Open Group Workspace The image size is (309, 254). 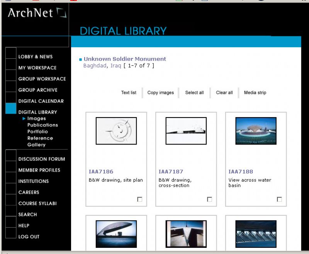coord(42,79)
